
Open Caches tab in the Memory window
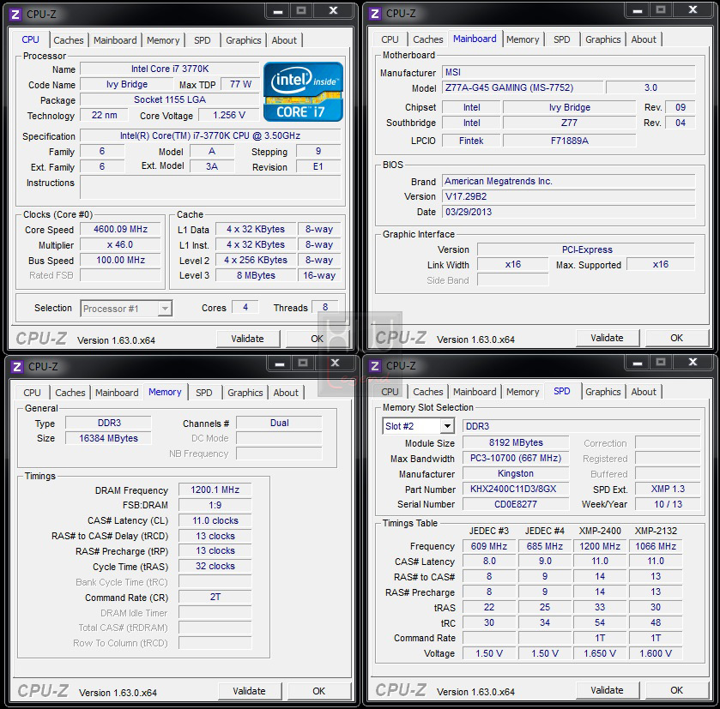click(70, 393)
